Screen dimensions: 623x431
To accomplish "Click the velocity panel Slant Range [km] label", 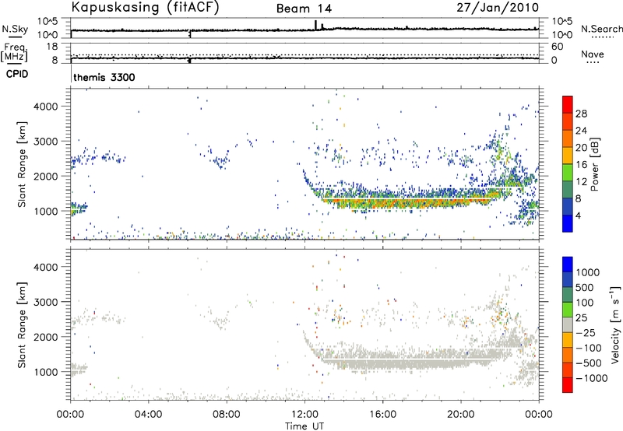I will (22, 324).
